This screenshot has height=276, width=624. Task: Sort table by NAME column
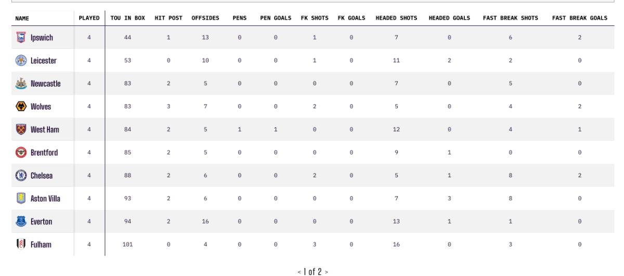(x=22, y=18)
